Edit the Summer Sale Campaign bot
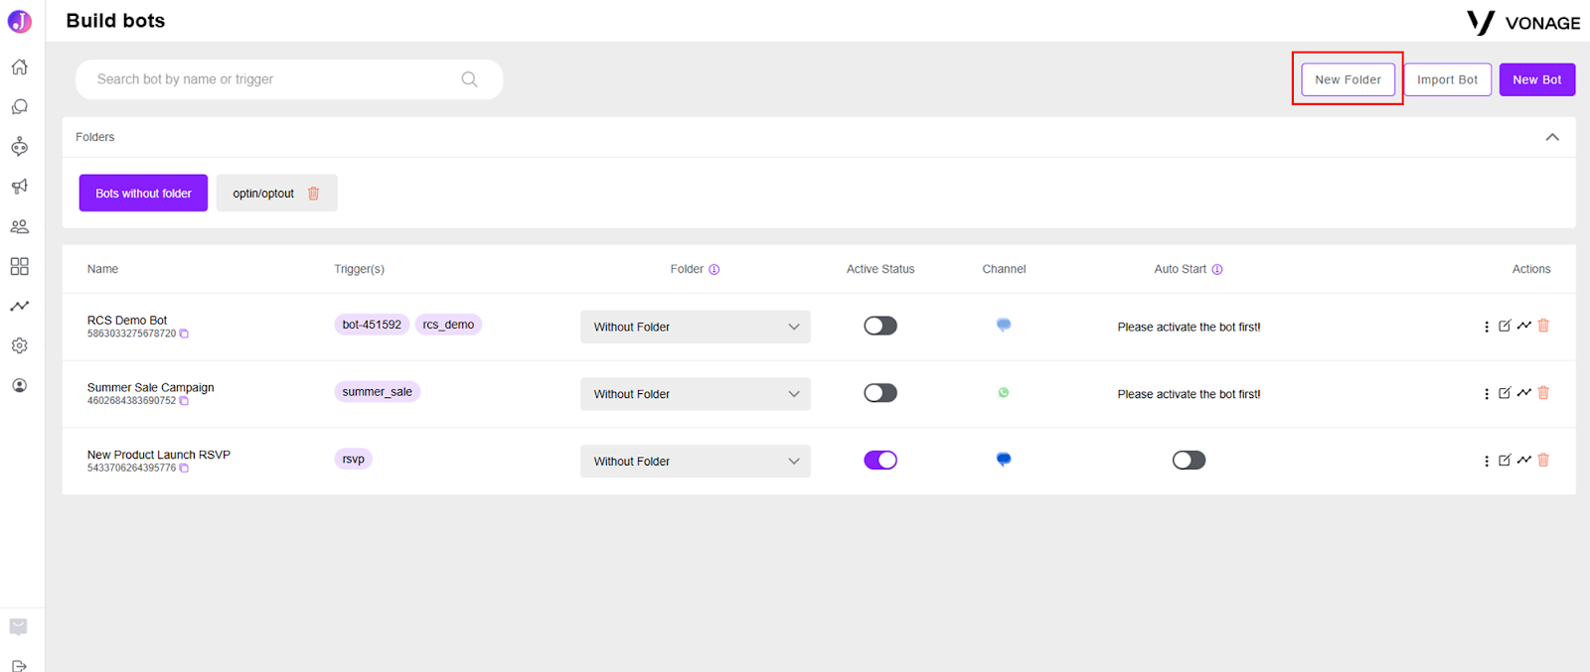Viewport: 1590px width, 672px height. click(1505, 393)
